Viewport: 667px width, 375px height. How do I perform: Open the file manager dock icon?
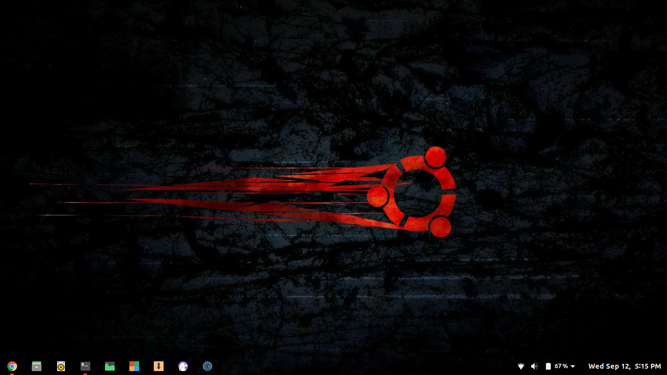37,366
